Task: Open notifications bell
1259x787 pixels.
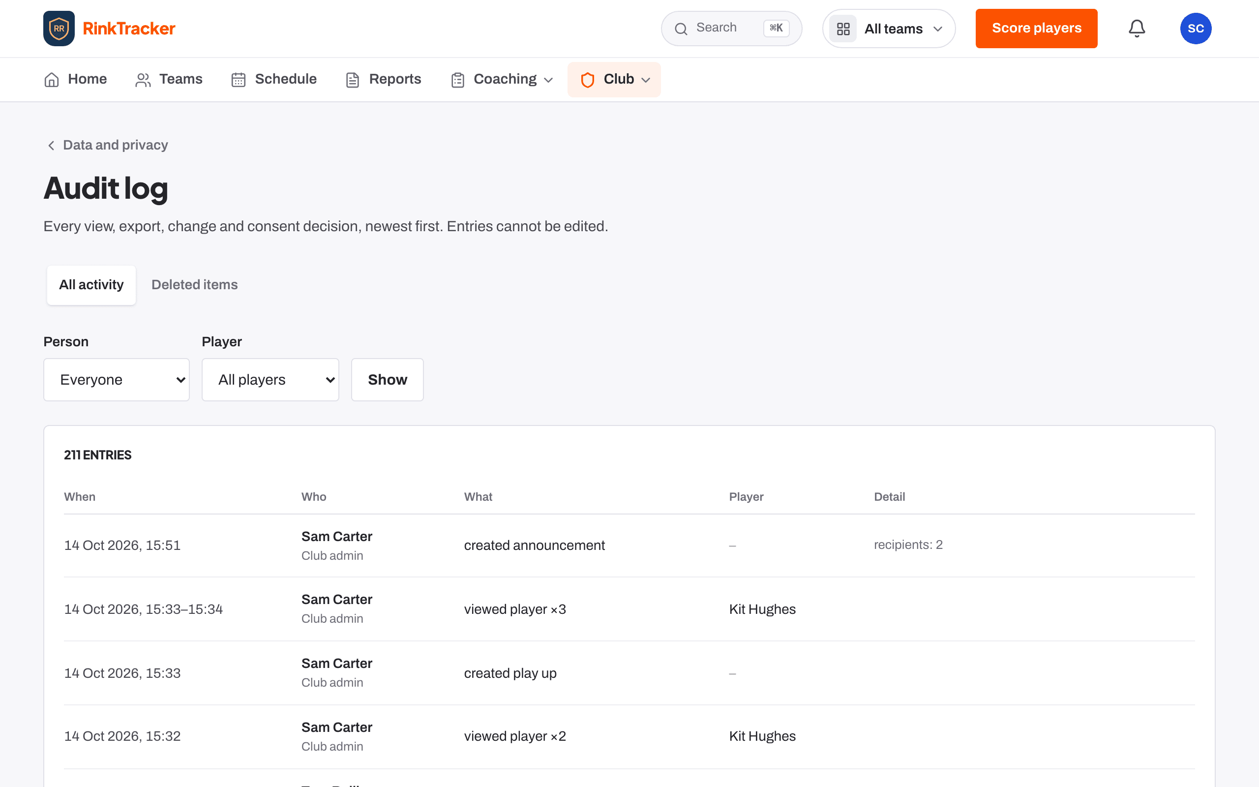Action: [1137, 28]
